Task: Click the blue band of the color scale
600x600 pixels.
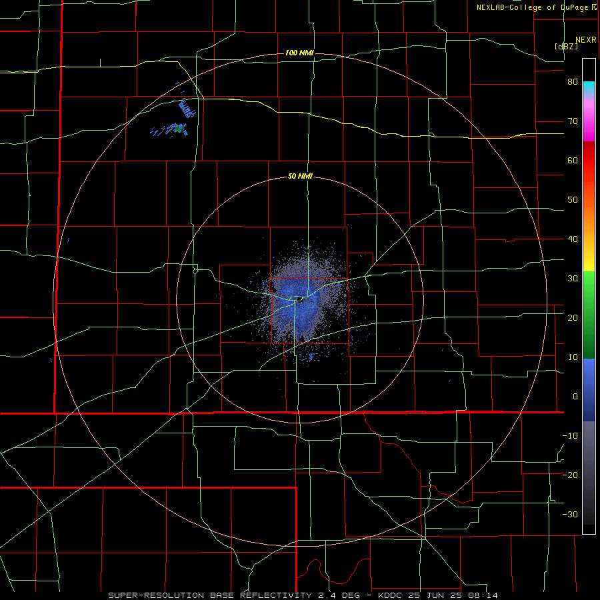Action: point(589,390)
